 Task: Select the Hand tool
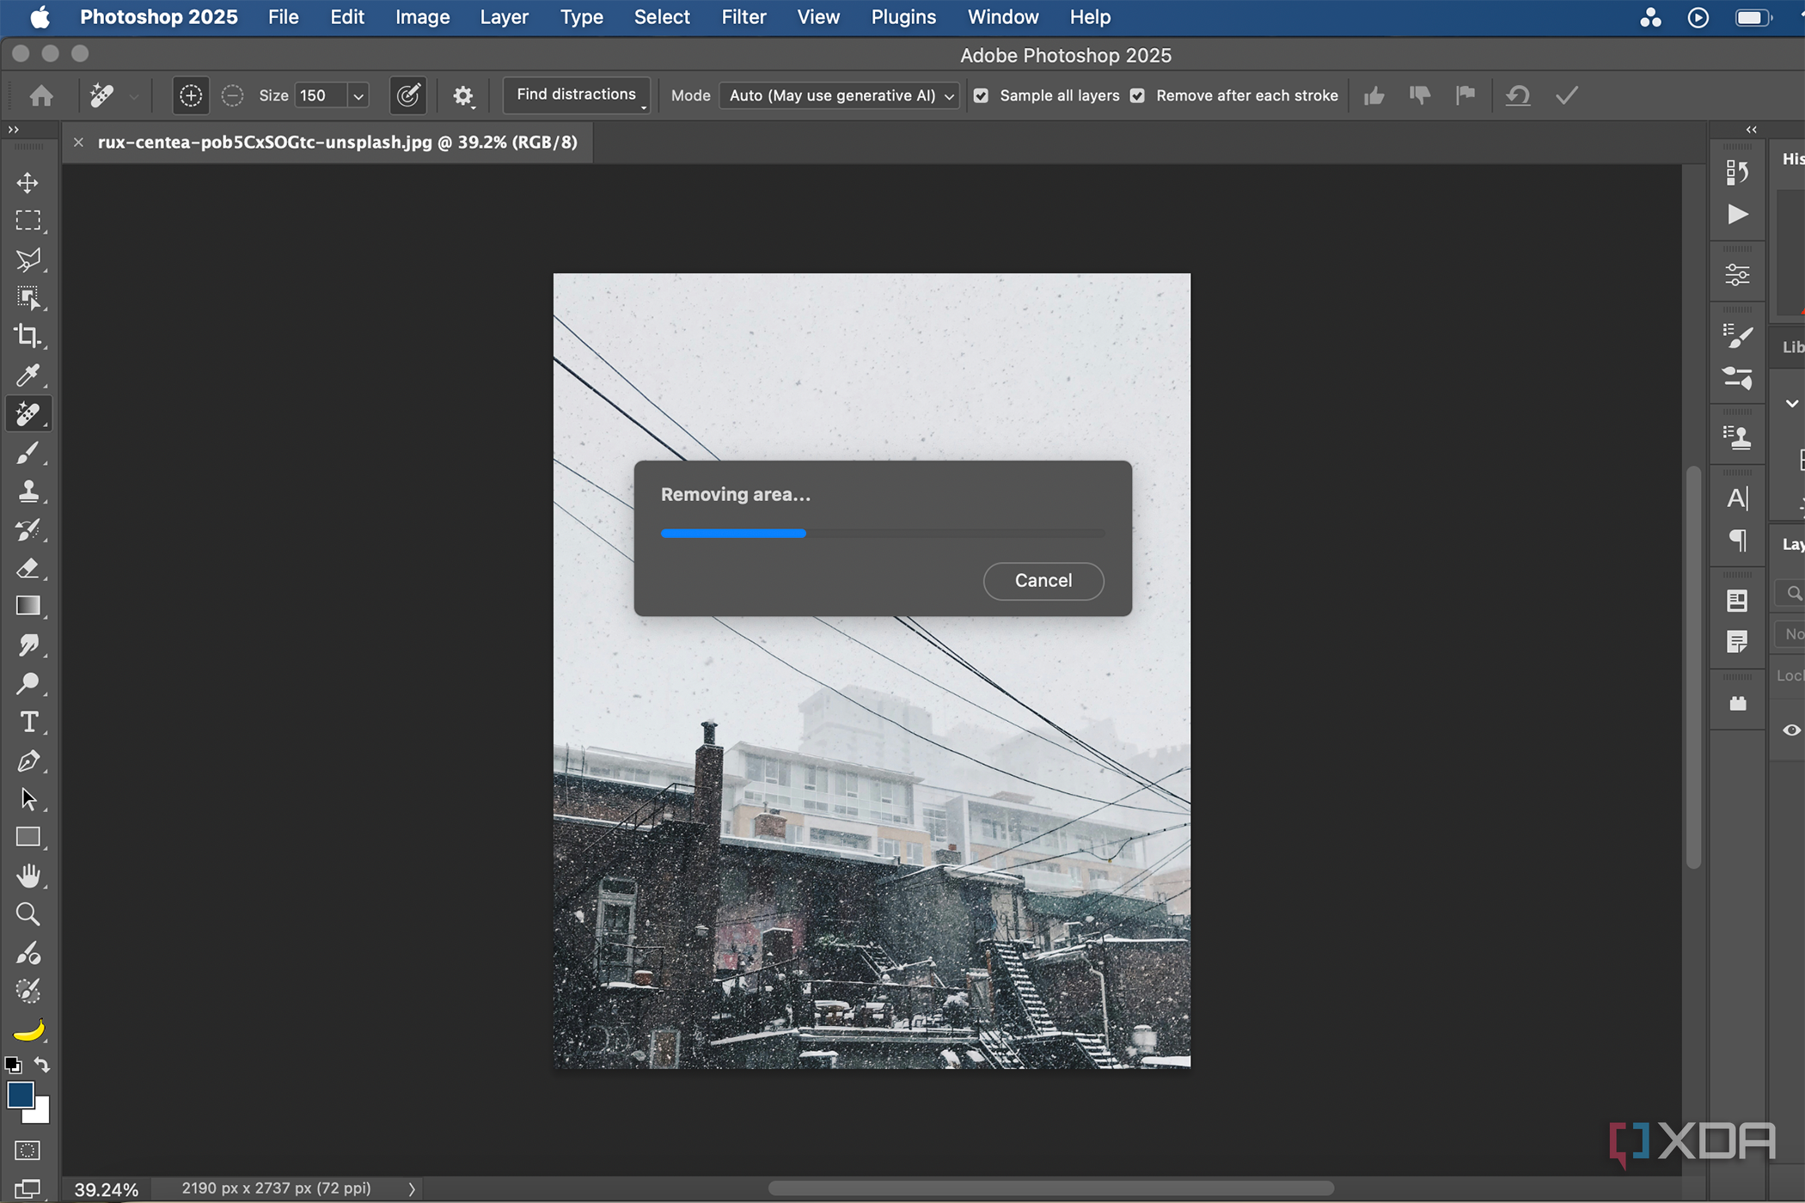tap(28, 876)
